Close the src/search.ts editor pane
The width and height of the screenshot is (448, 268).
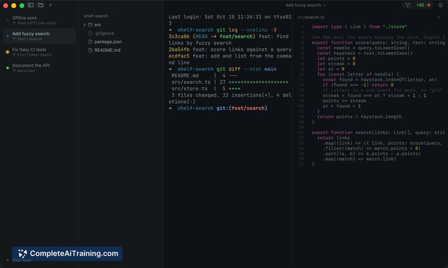pos(438,17)
